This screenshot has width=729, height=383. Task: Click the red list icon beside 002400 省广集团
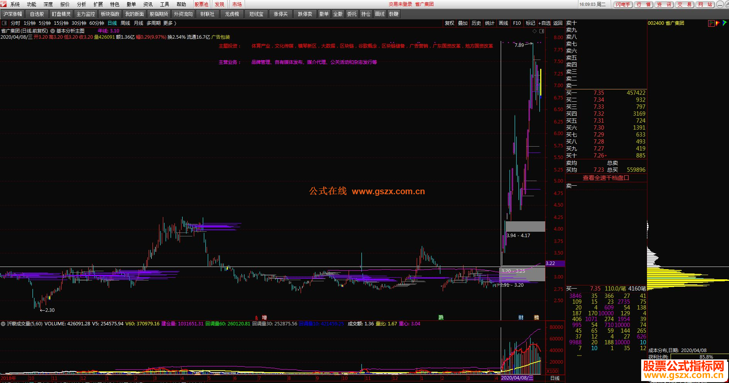711,23
